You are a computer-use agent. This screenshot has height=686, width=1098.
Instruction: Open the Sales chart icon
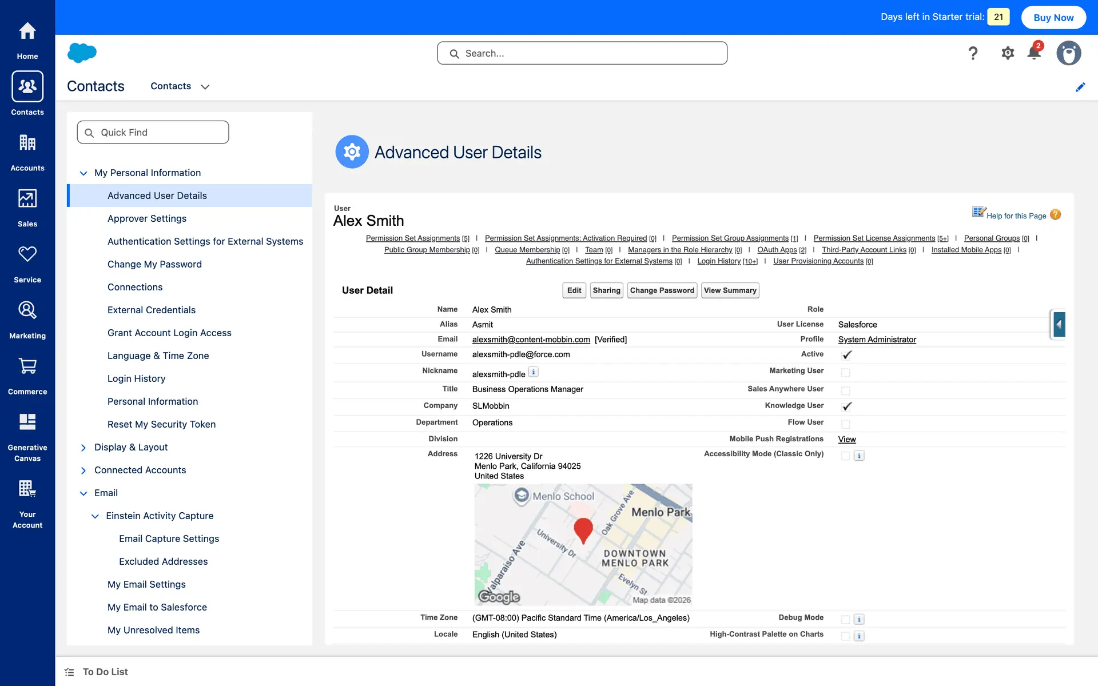point(27,198)
